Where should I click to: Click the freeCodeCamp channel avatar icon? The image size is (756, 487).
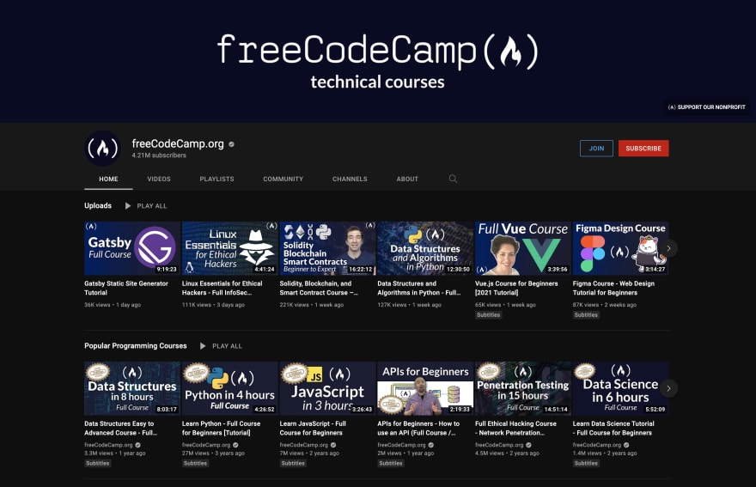click(x=103, y=148)
